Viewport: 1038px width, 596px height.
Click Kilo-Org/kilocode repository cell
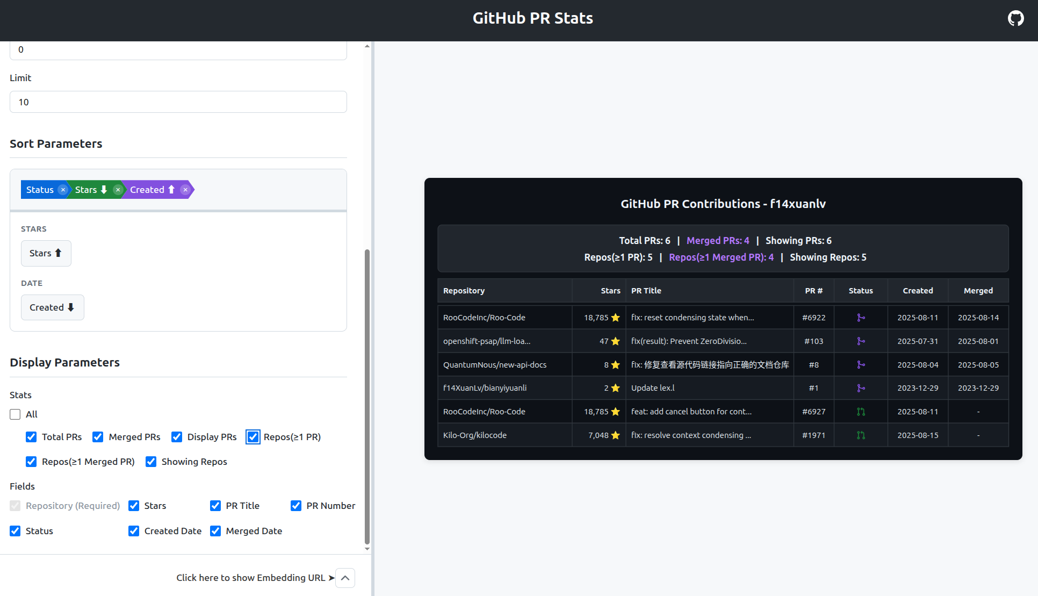504,435
